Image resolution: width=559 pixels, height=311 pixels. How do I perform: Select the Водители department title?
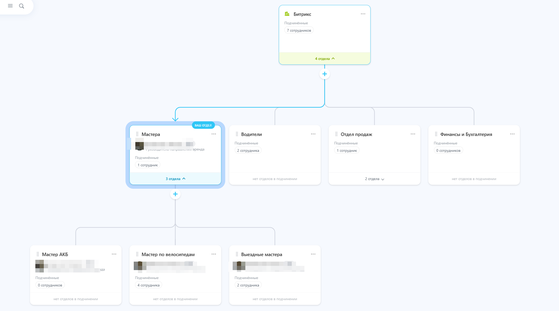coord(251,134)
